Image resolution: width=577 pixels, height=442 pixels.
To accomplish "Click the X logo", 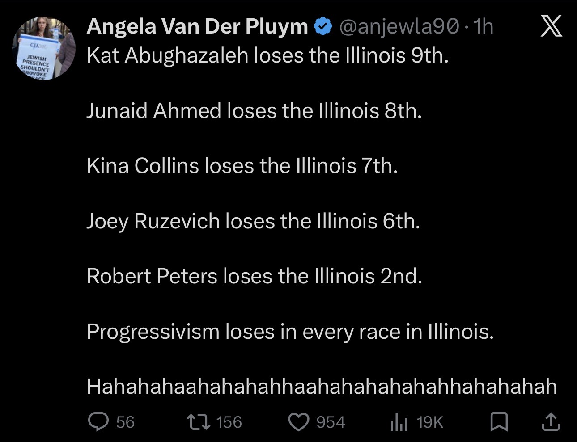I will (x=551, y=26).
